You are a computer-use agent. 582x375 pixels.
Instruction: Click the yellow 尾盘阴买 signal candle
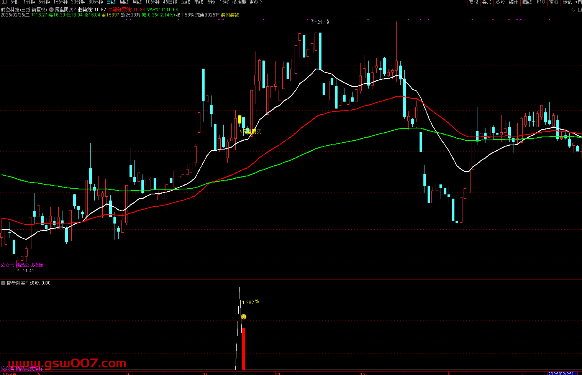click(239, 119)
